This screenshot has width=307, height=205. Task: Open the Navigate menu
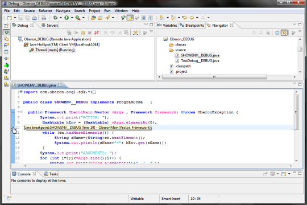63,11
